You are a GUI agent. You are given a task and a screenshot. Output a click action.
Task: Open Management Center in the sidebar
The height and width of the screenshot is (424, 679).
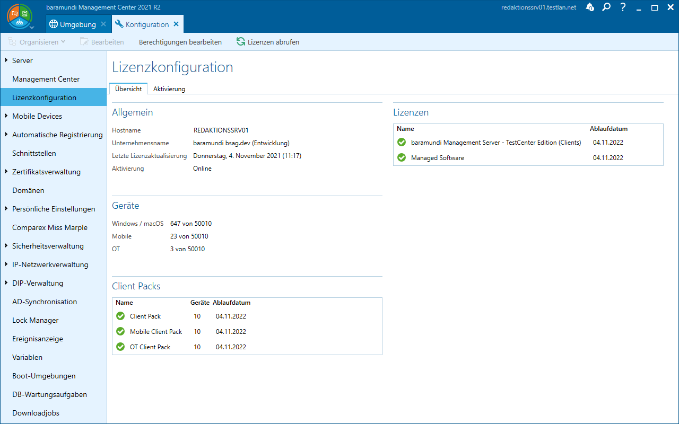(x=46, y=79)
